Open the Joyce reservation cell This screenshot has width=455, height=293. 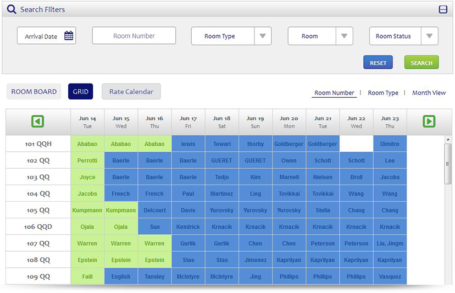click(x=87, y=177)
